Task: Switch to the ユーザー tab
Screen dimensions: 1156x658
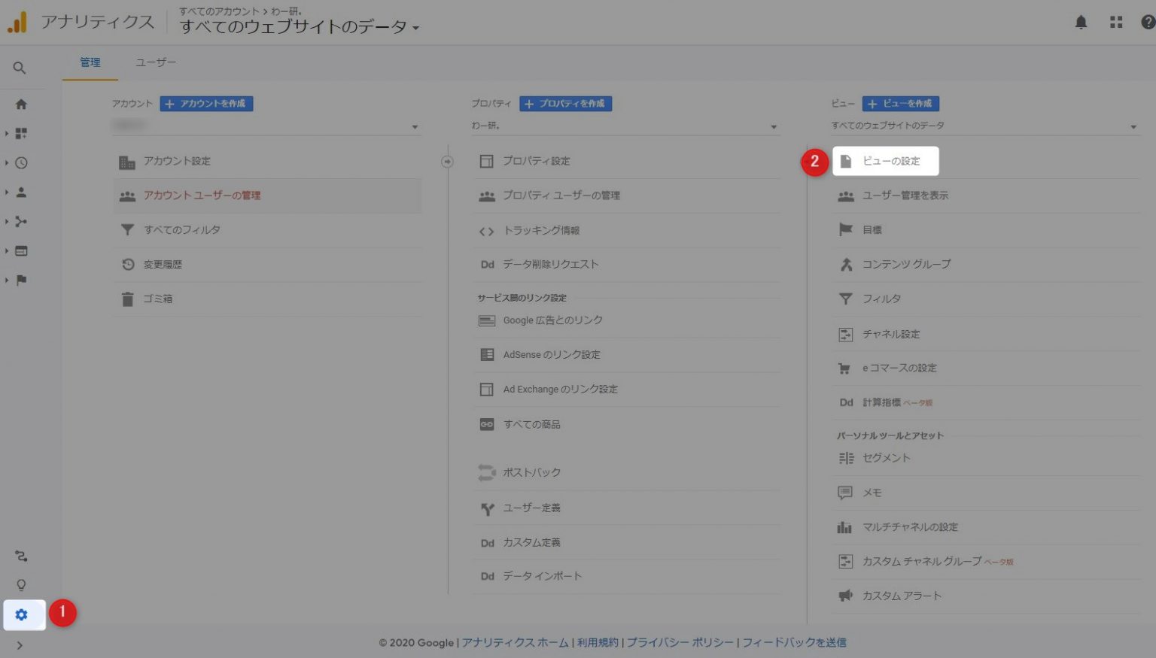Action: coord(156,62)
